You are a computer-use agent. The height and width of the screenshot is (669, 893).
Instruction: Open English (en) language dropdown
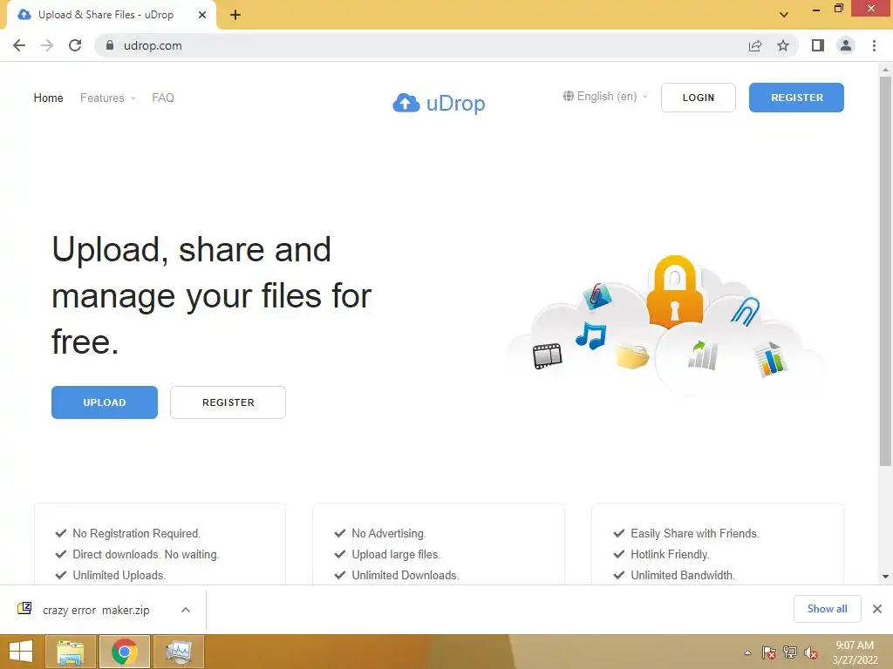[606, 96]
